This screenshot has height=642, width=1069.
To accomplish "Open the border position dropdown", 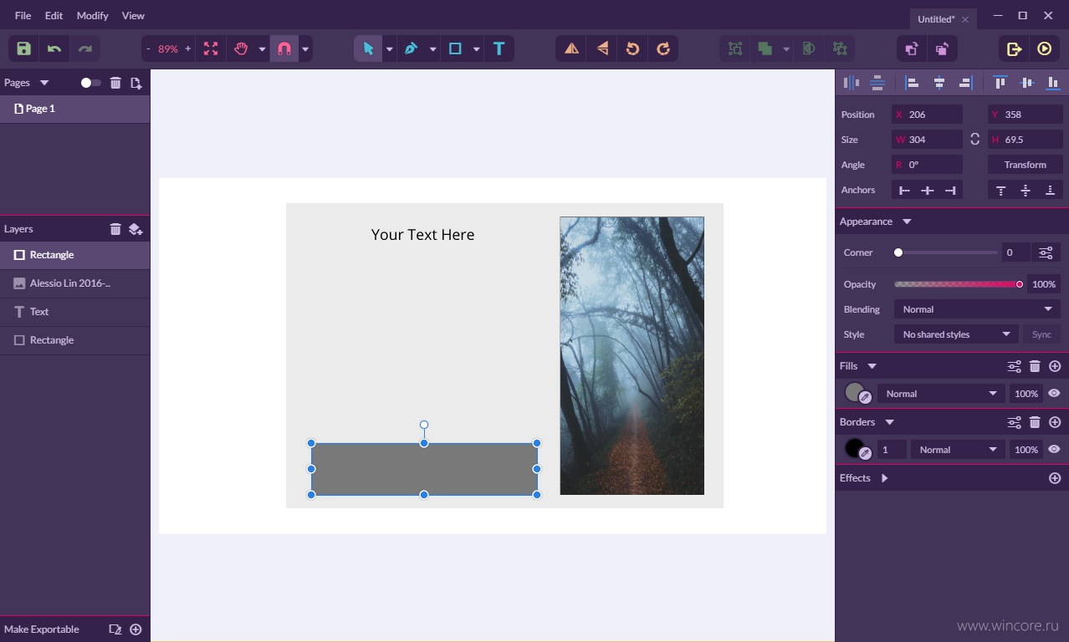I will tap(957, 450).
